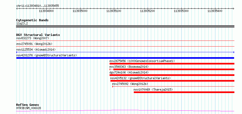Click ruler position 113935100
This screenshot has height=114, width=242.
click(x=114, y=11)
